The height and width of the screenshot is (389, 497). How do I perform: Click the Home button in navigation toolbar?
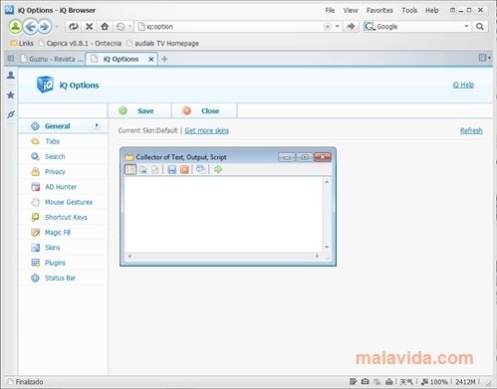(105, 26)
